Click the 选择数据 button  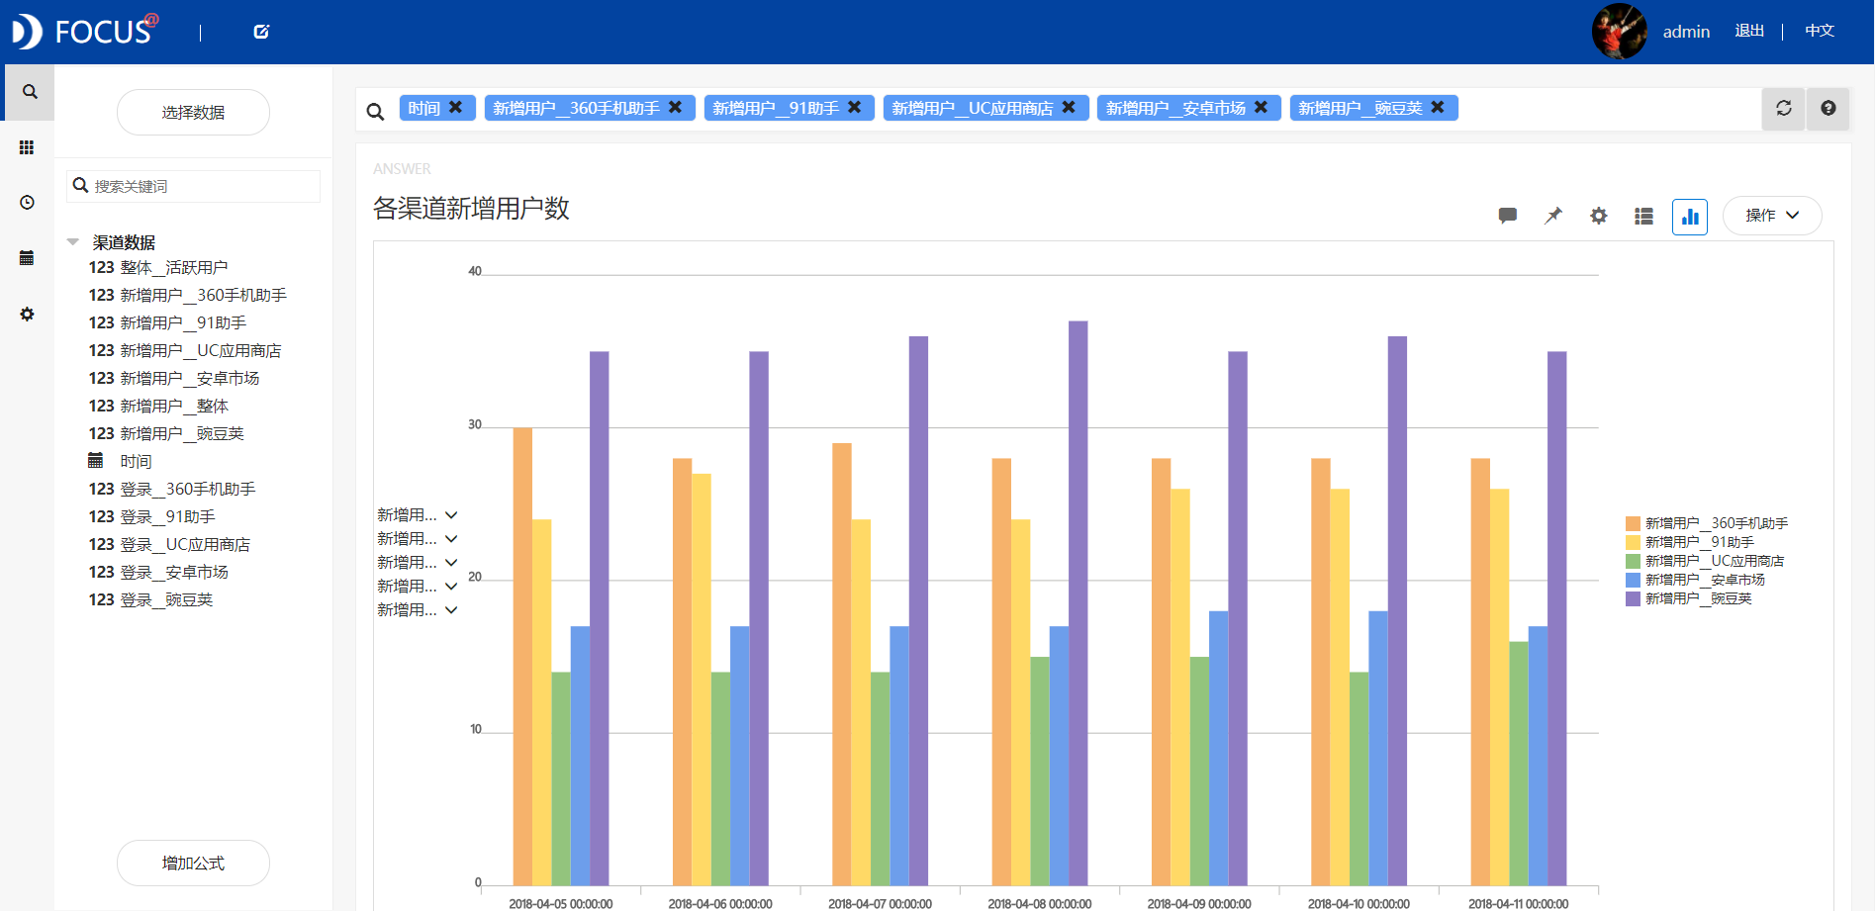point(193,113)
